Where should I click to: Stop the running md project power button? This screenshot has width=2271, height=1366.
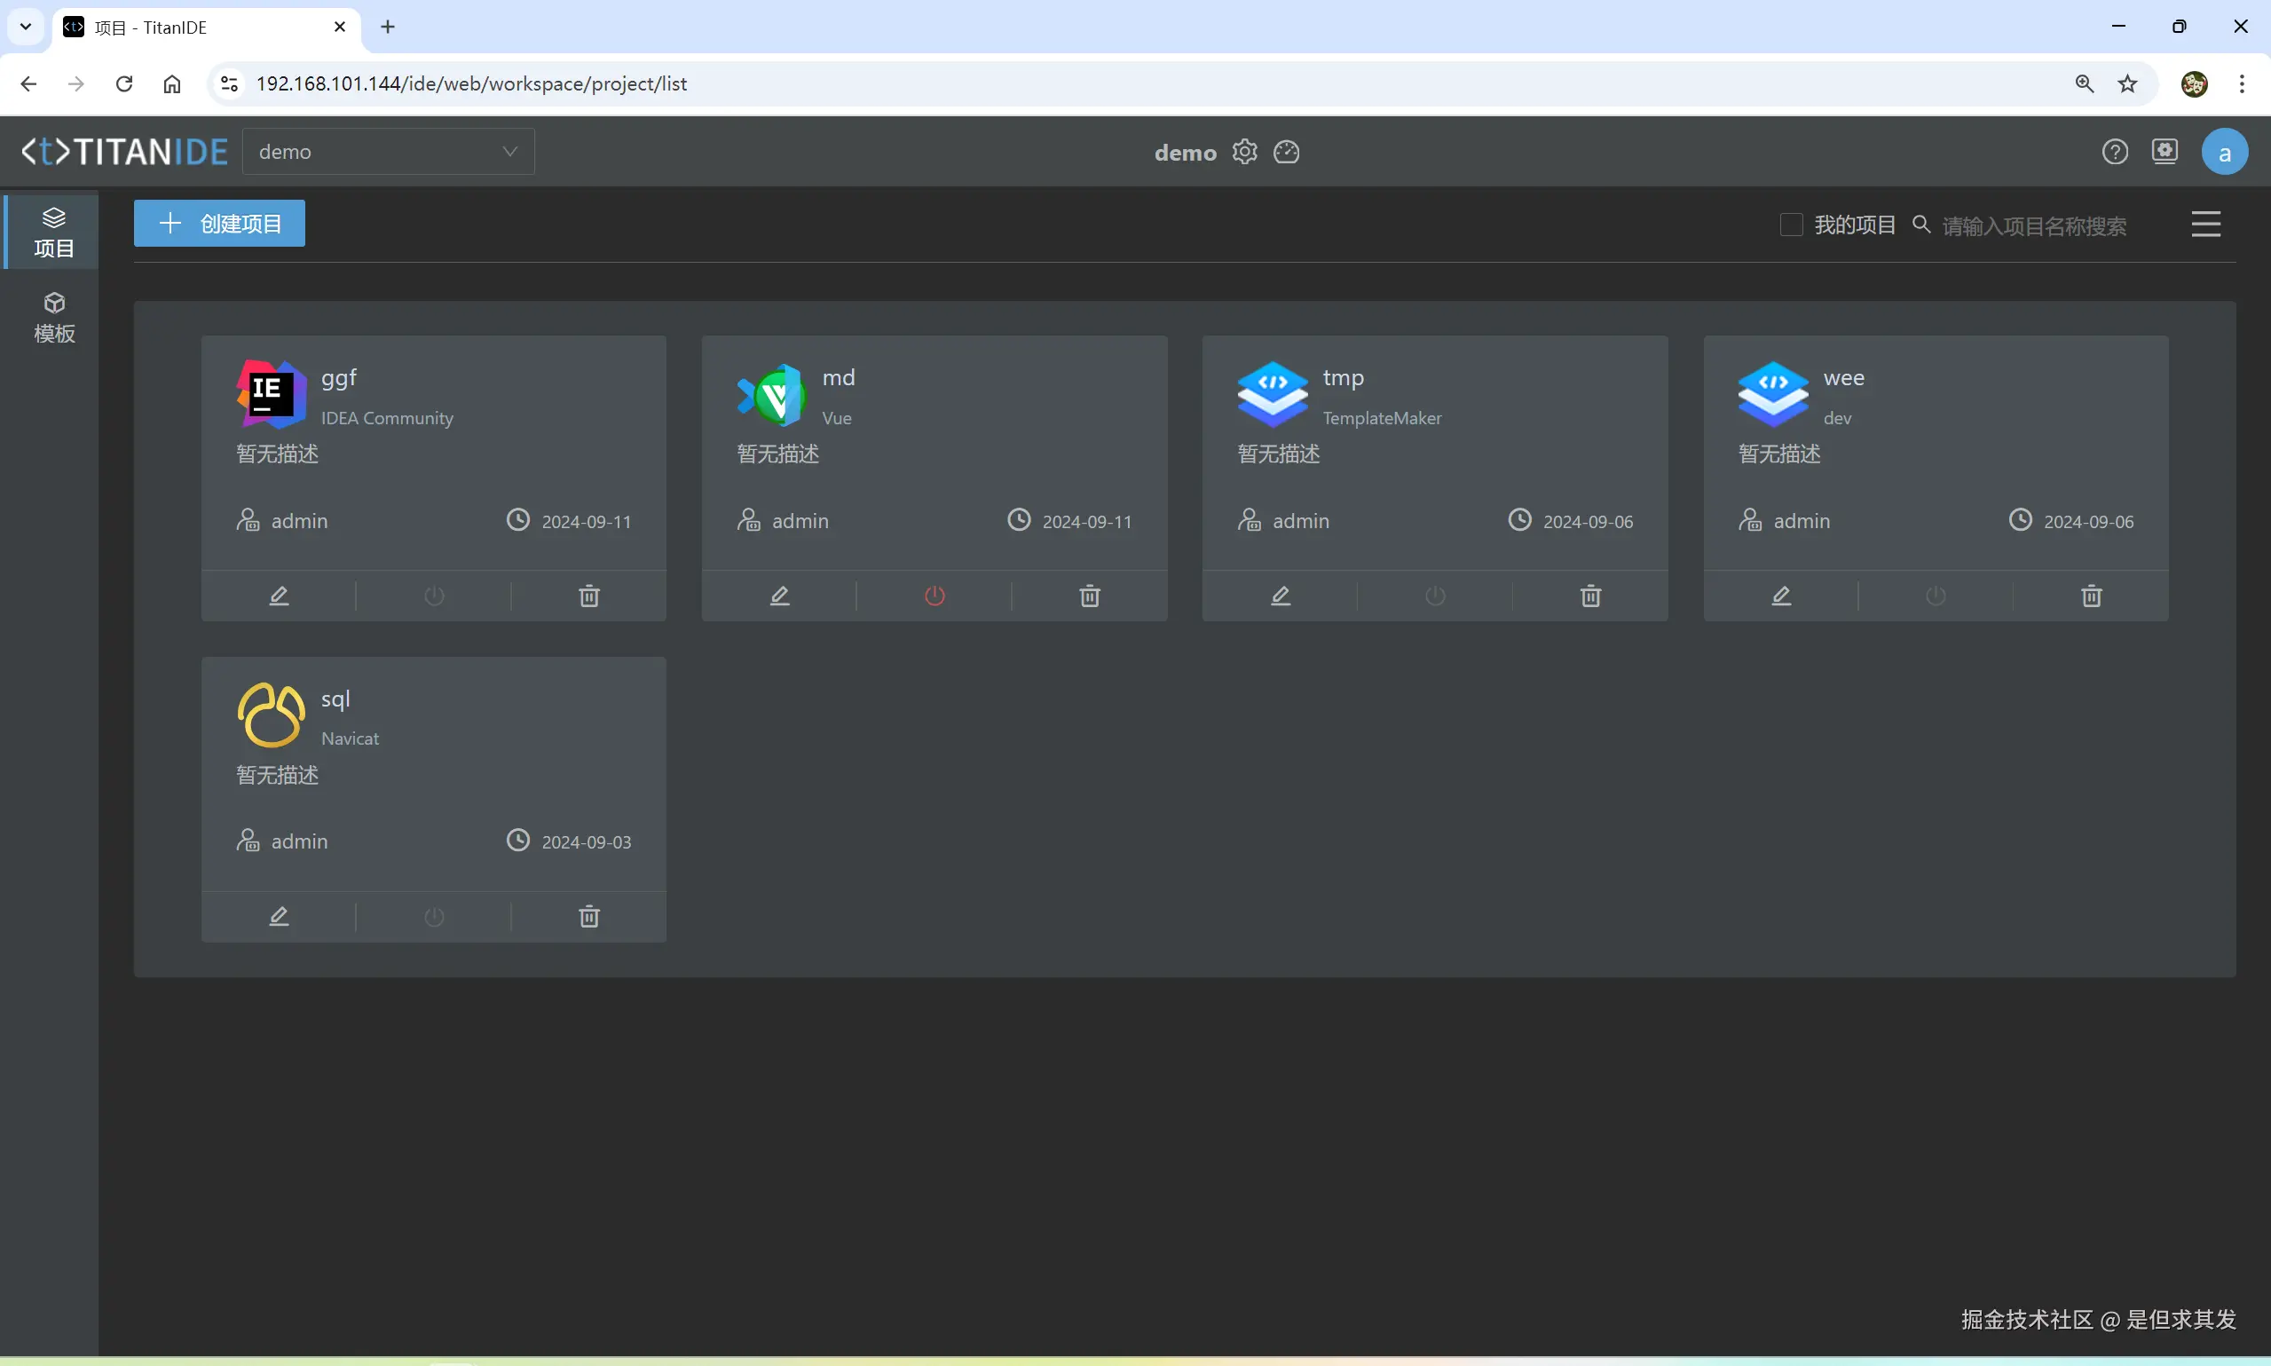coord(934,596)
